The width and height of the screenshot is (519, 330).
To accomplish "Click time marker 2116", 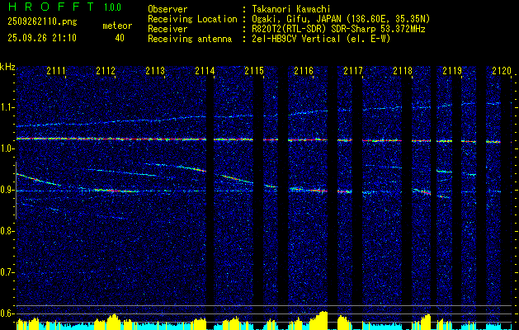I will 304,71.
